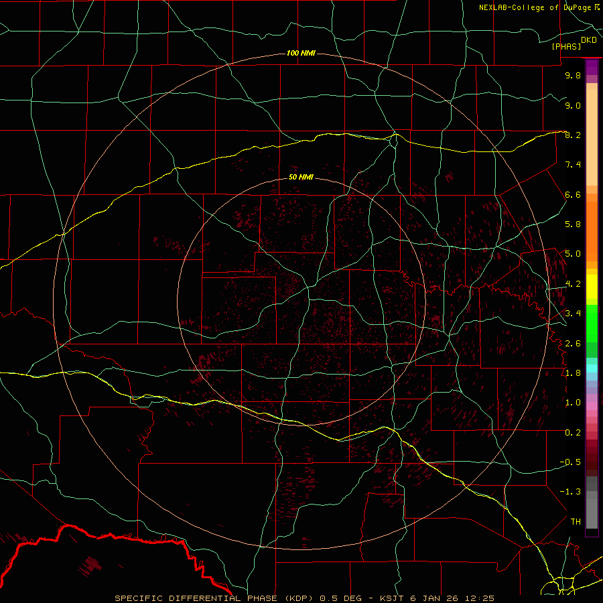Image resolution: width=603 pixels, height=603 pixels.
Task: Click the 7.4 color scale value
Action: click(573, 165)
